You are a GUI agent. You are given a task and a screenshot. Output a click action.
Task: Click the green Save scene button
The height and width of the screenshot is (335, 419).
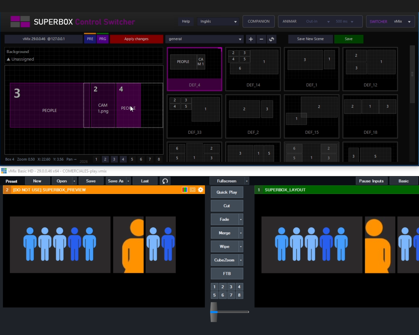(x=349, y=39)
